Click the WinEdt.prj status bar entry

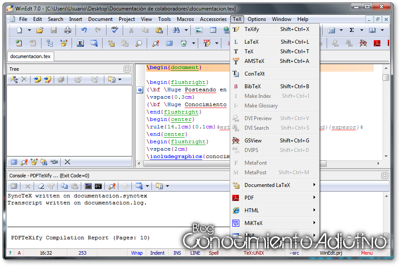pyautogui.click(x=331, y=253)
